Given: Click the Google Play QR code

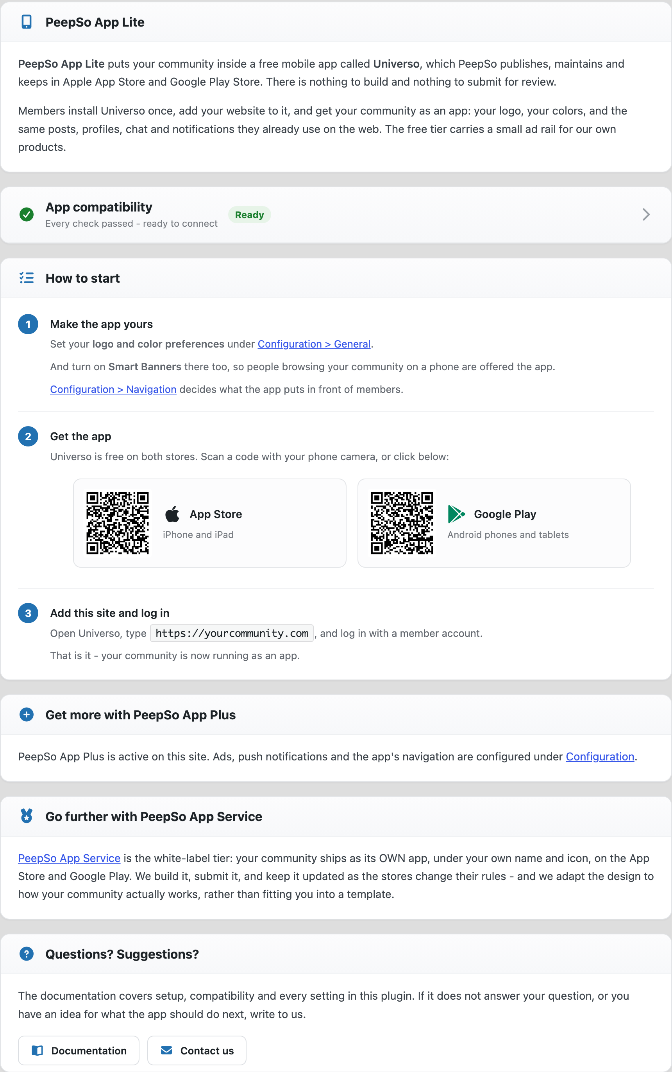Looking at the screenshot, I should [402, 523].
